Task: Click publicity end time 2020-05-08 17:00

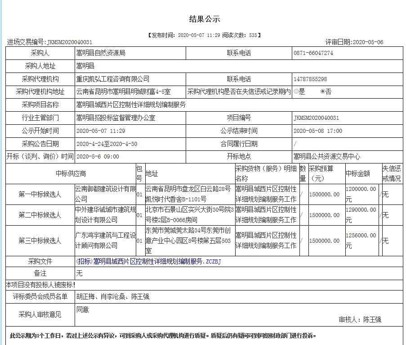Action: point(318,131)
